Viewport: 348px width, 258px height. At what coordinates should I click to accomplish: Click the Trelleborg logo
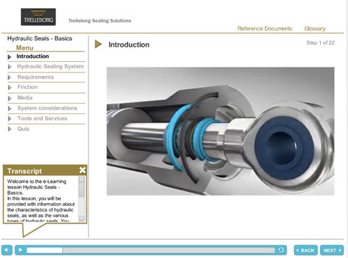coord(38,17)
